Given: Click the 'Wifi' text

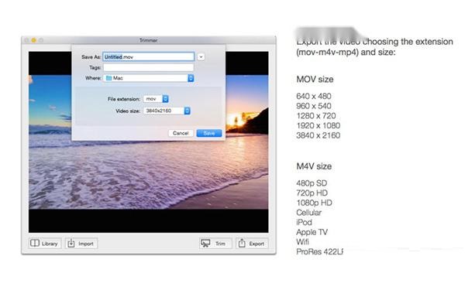Looking at the screenshot, I should [x=302, y=242].
